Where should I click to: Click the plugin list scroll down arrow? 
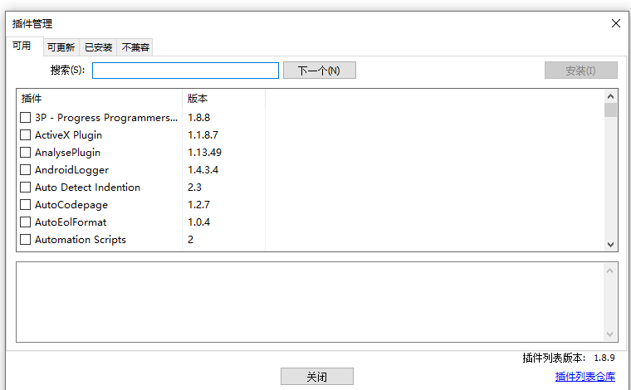(610, 245)
